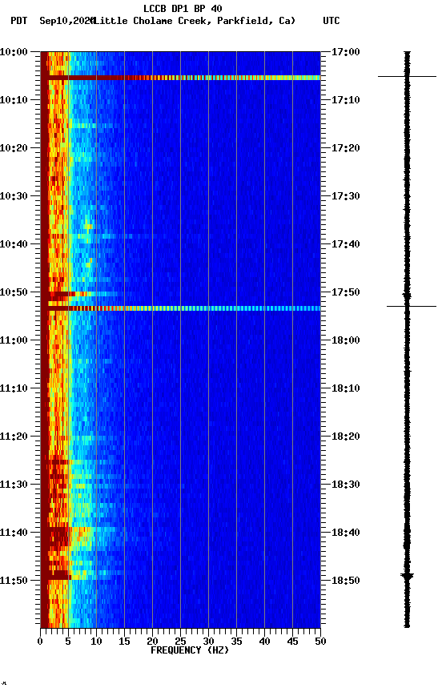Click the '30' frequency axis tick label
The height and width of the screenshot is (692, 442).
point(208,642)
